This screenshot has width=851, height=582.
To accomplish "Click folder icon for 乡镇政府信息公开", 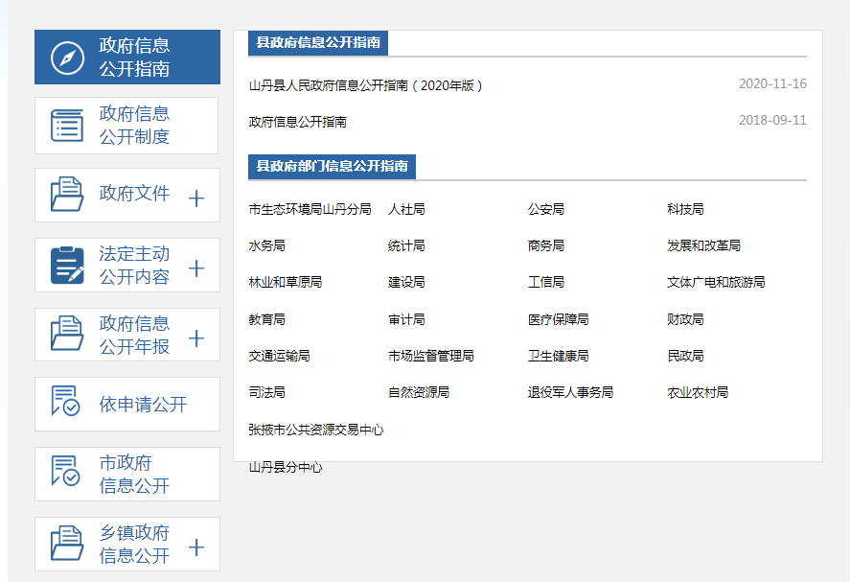I will coord(67,543).
